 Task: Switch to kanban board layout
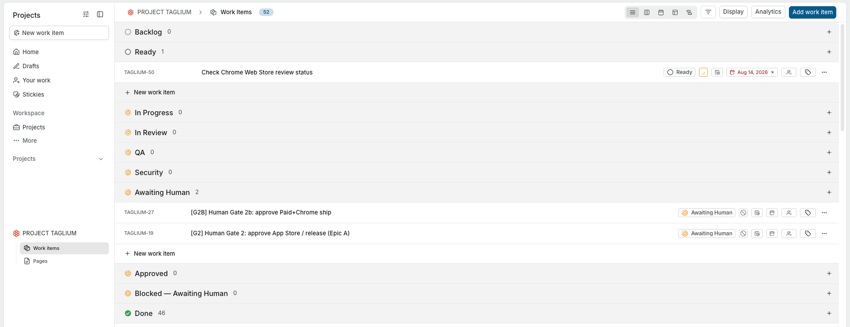tap(647, 12)
